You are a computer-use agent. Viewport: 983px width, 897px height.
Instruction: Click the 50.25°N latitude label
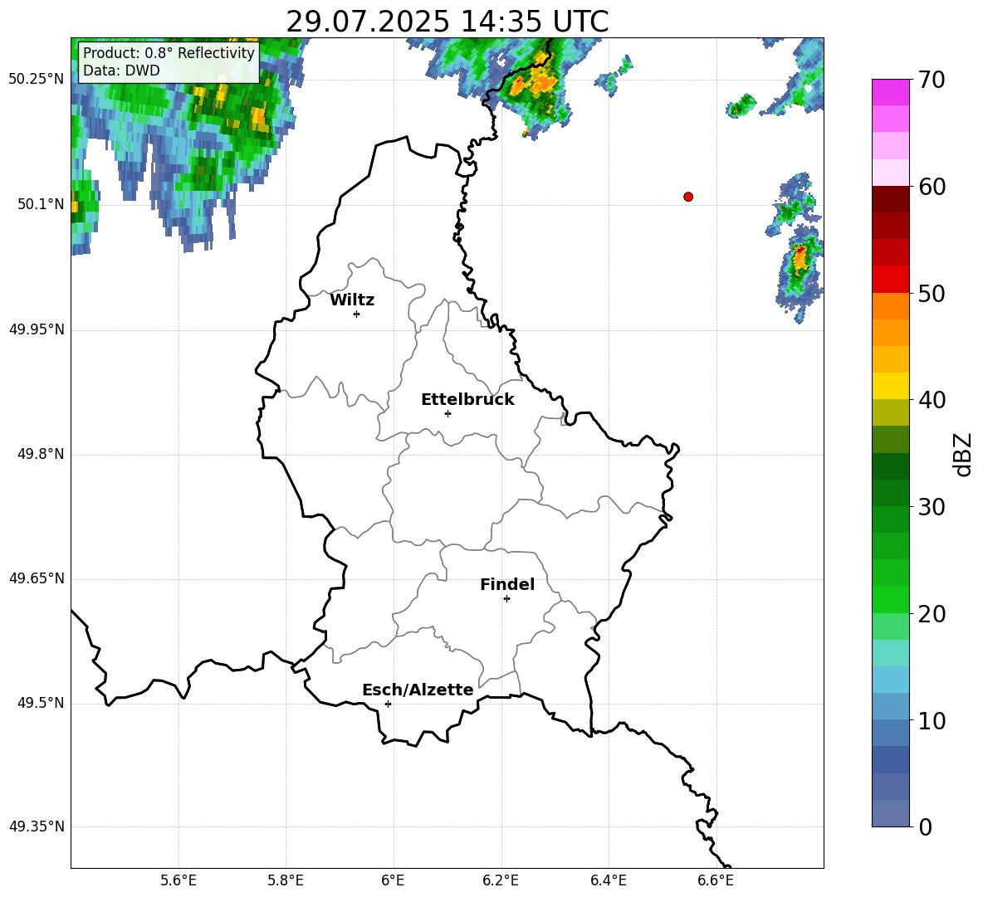37,80
